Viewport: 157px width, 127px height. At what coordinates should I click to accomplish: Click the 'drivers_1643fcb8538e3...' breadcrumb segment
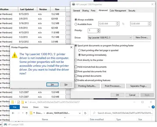point(58,113)
